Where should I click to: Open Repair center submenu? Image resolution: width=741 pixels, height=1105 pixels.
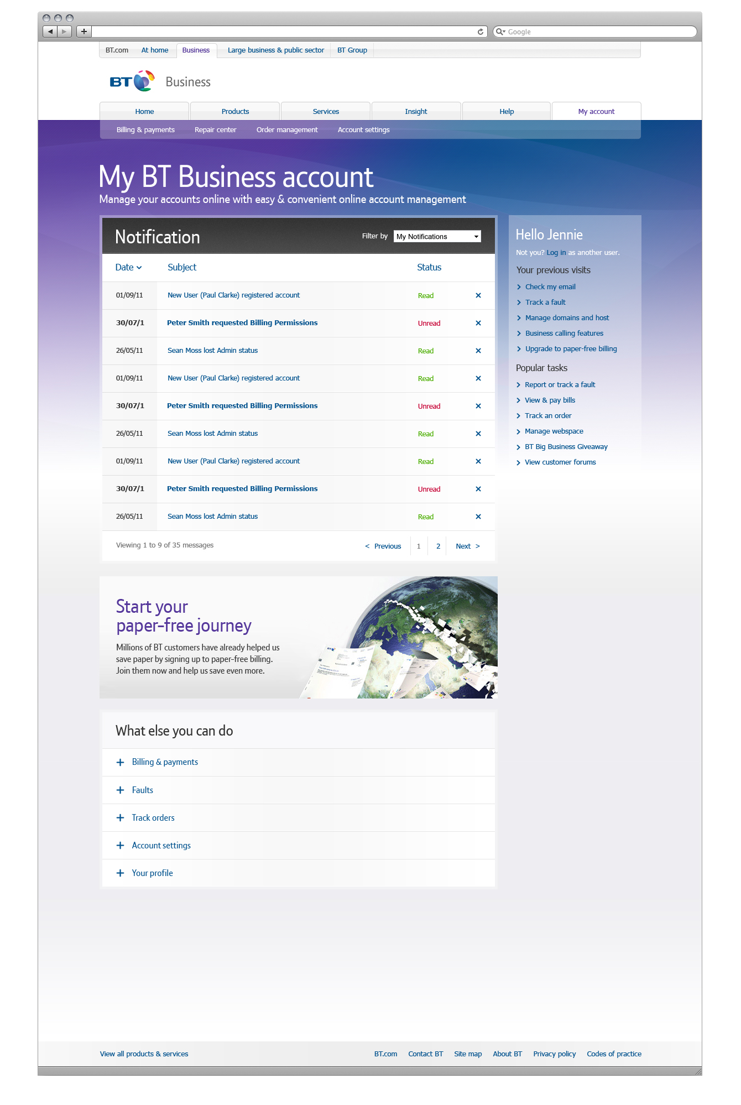(x=215, y=130)
